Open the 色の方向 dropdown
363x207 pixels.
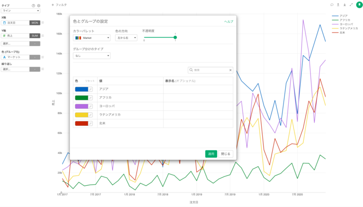[x=126, y=38]
